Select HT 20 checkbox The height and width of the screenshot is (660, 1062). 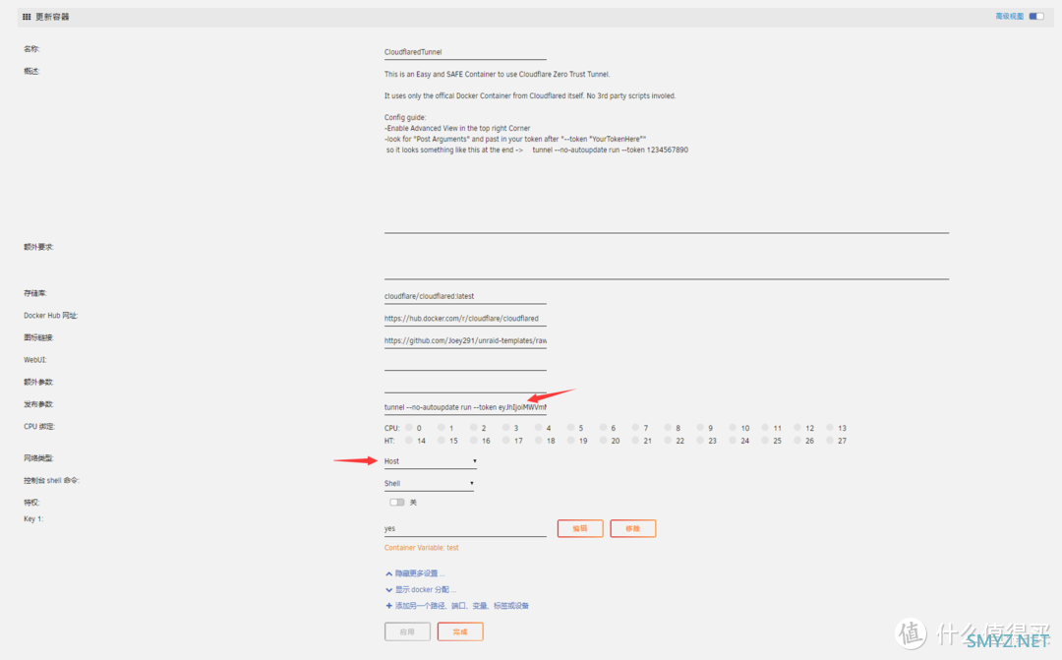tap(603, 441)
